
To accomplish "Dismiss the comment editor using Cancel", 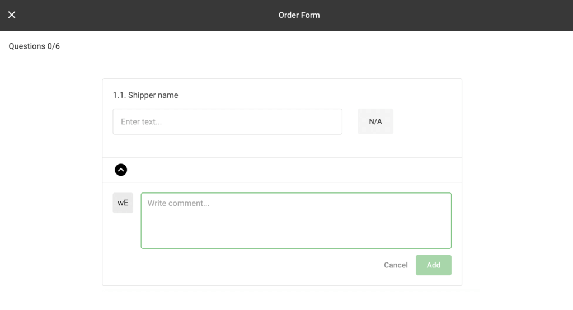I will pyautogui.click(x=396, y=265).
